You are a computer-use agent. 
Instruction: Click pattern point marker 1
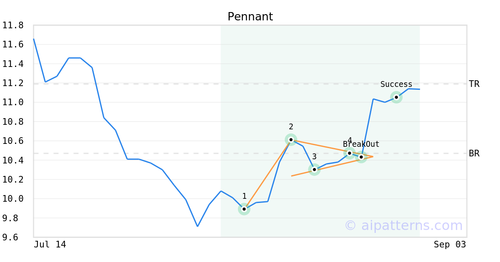tap(244, 209)
